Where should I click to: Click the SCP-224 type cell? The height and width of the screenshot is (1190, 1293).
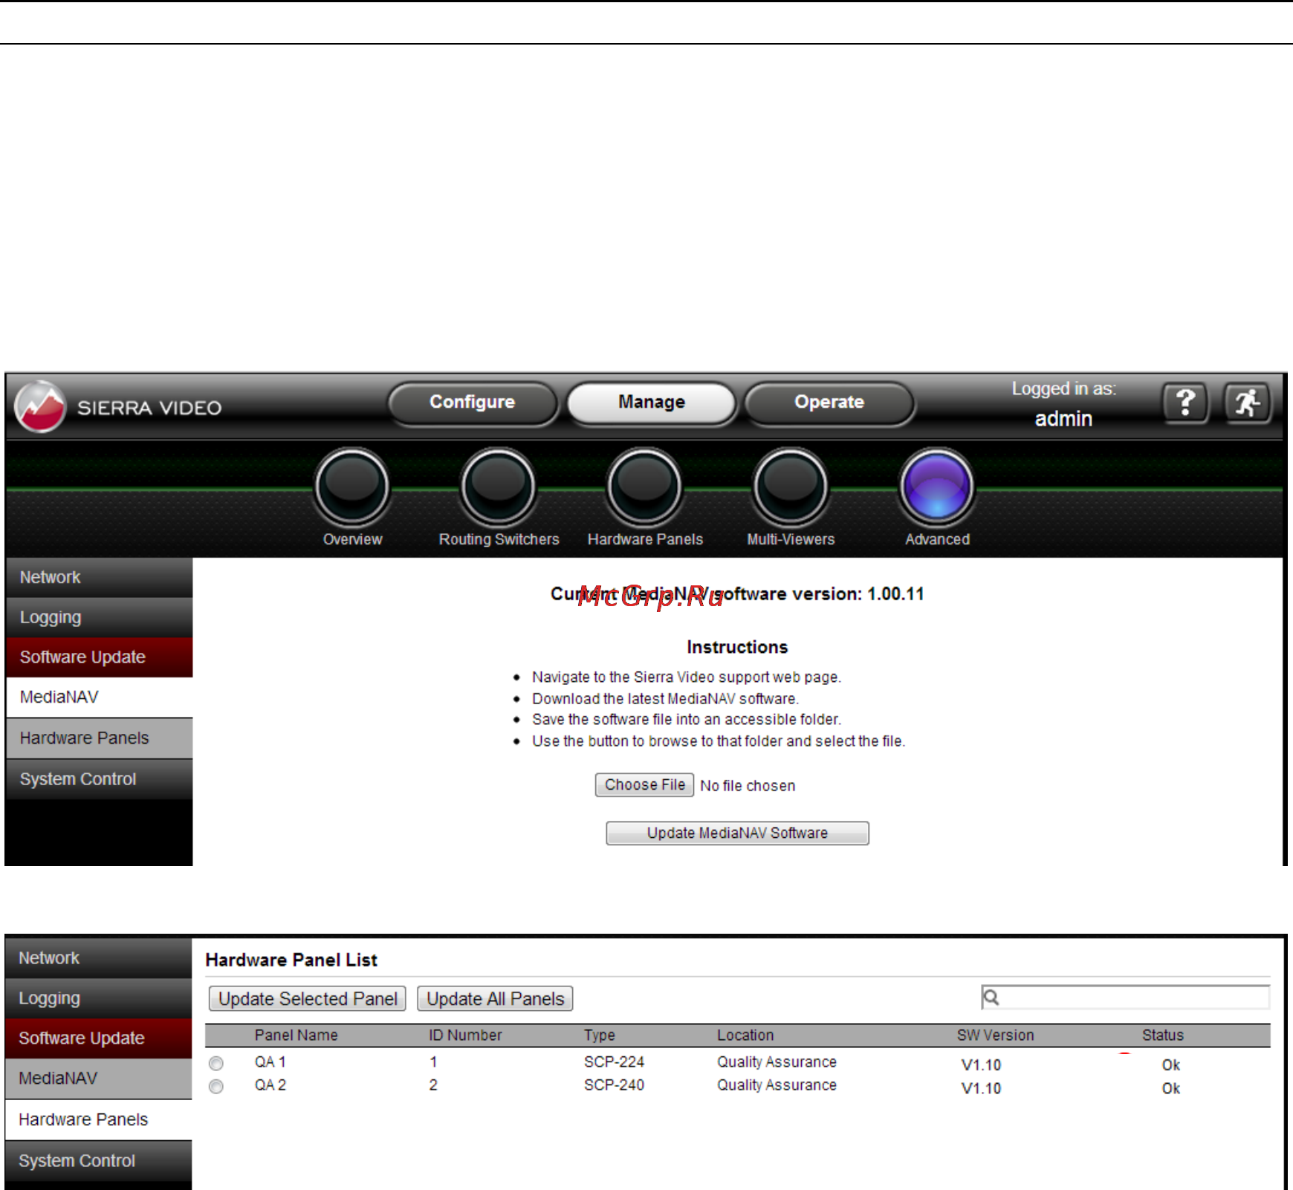point(614,1062)
